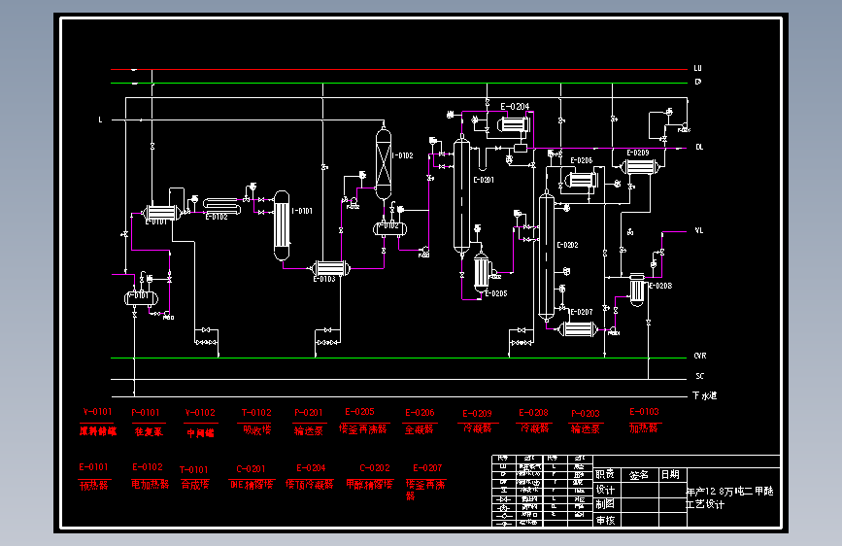The image size is (842, 546).
Task: Click red legend tag C-0202
Action: point(374,468)
